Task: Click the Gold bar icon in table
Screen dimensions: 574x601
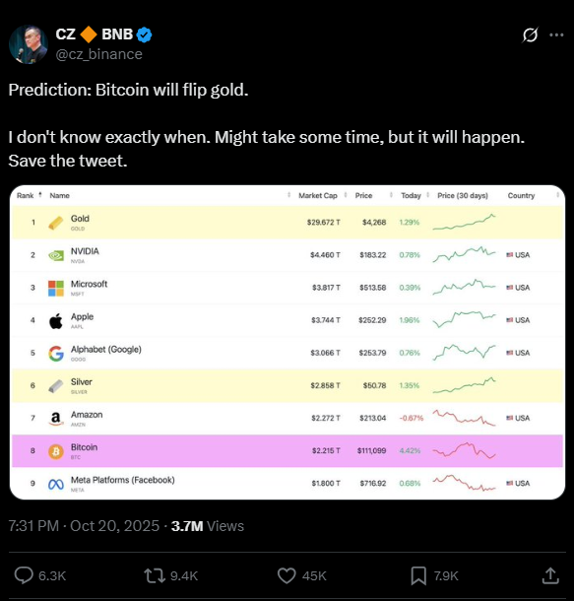Action: [56, 223]
